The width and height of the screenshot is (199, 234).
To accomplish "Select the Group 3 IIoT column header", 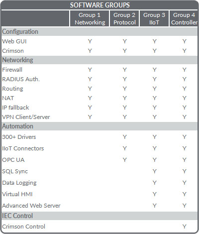I will [x=154, y=18].
